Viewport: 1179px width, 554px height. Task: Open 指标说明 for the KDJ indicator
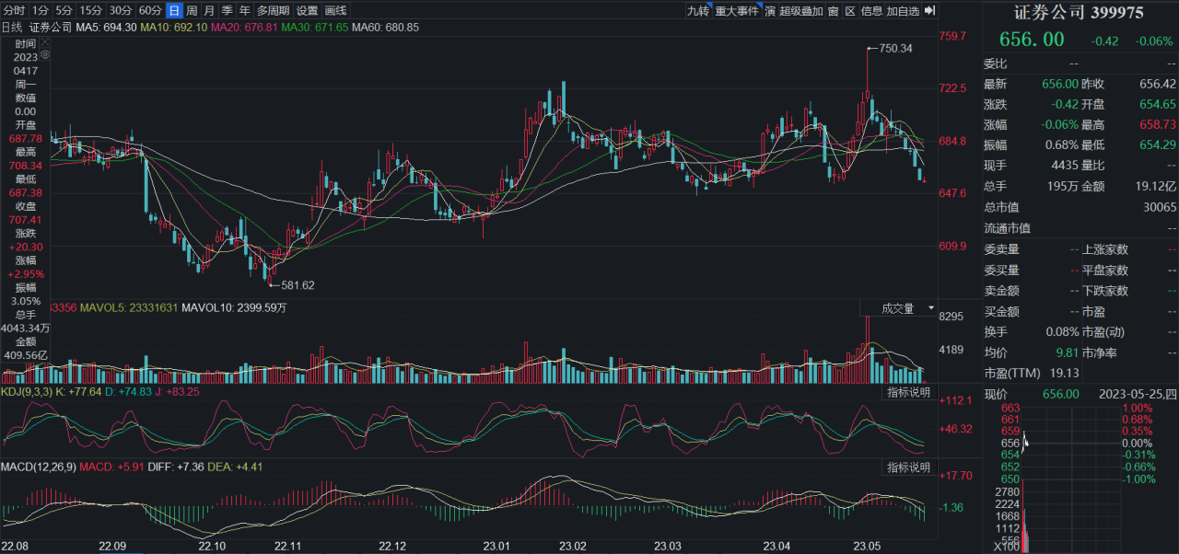coord(907,393)
